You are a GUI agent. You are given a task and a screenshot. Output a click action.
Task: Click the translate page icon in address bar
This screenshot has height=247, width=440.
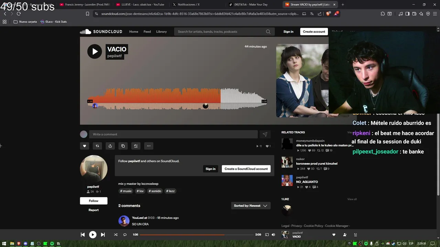312,14
